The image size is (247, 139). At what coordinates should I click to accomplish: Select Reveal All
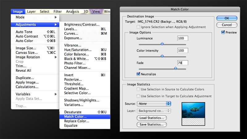35,71
